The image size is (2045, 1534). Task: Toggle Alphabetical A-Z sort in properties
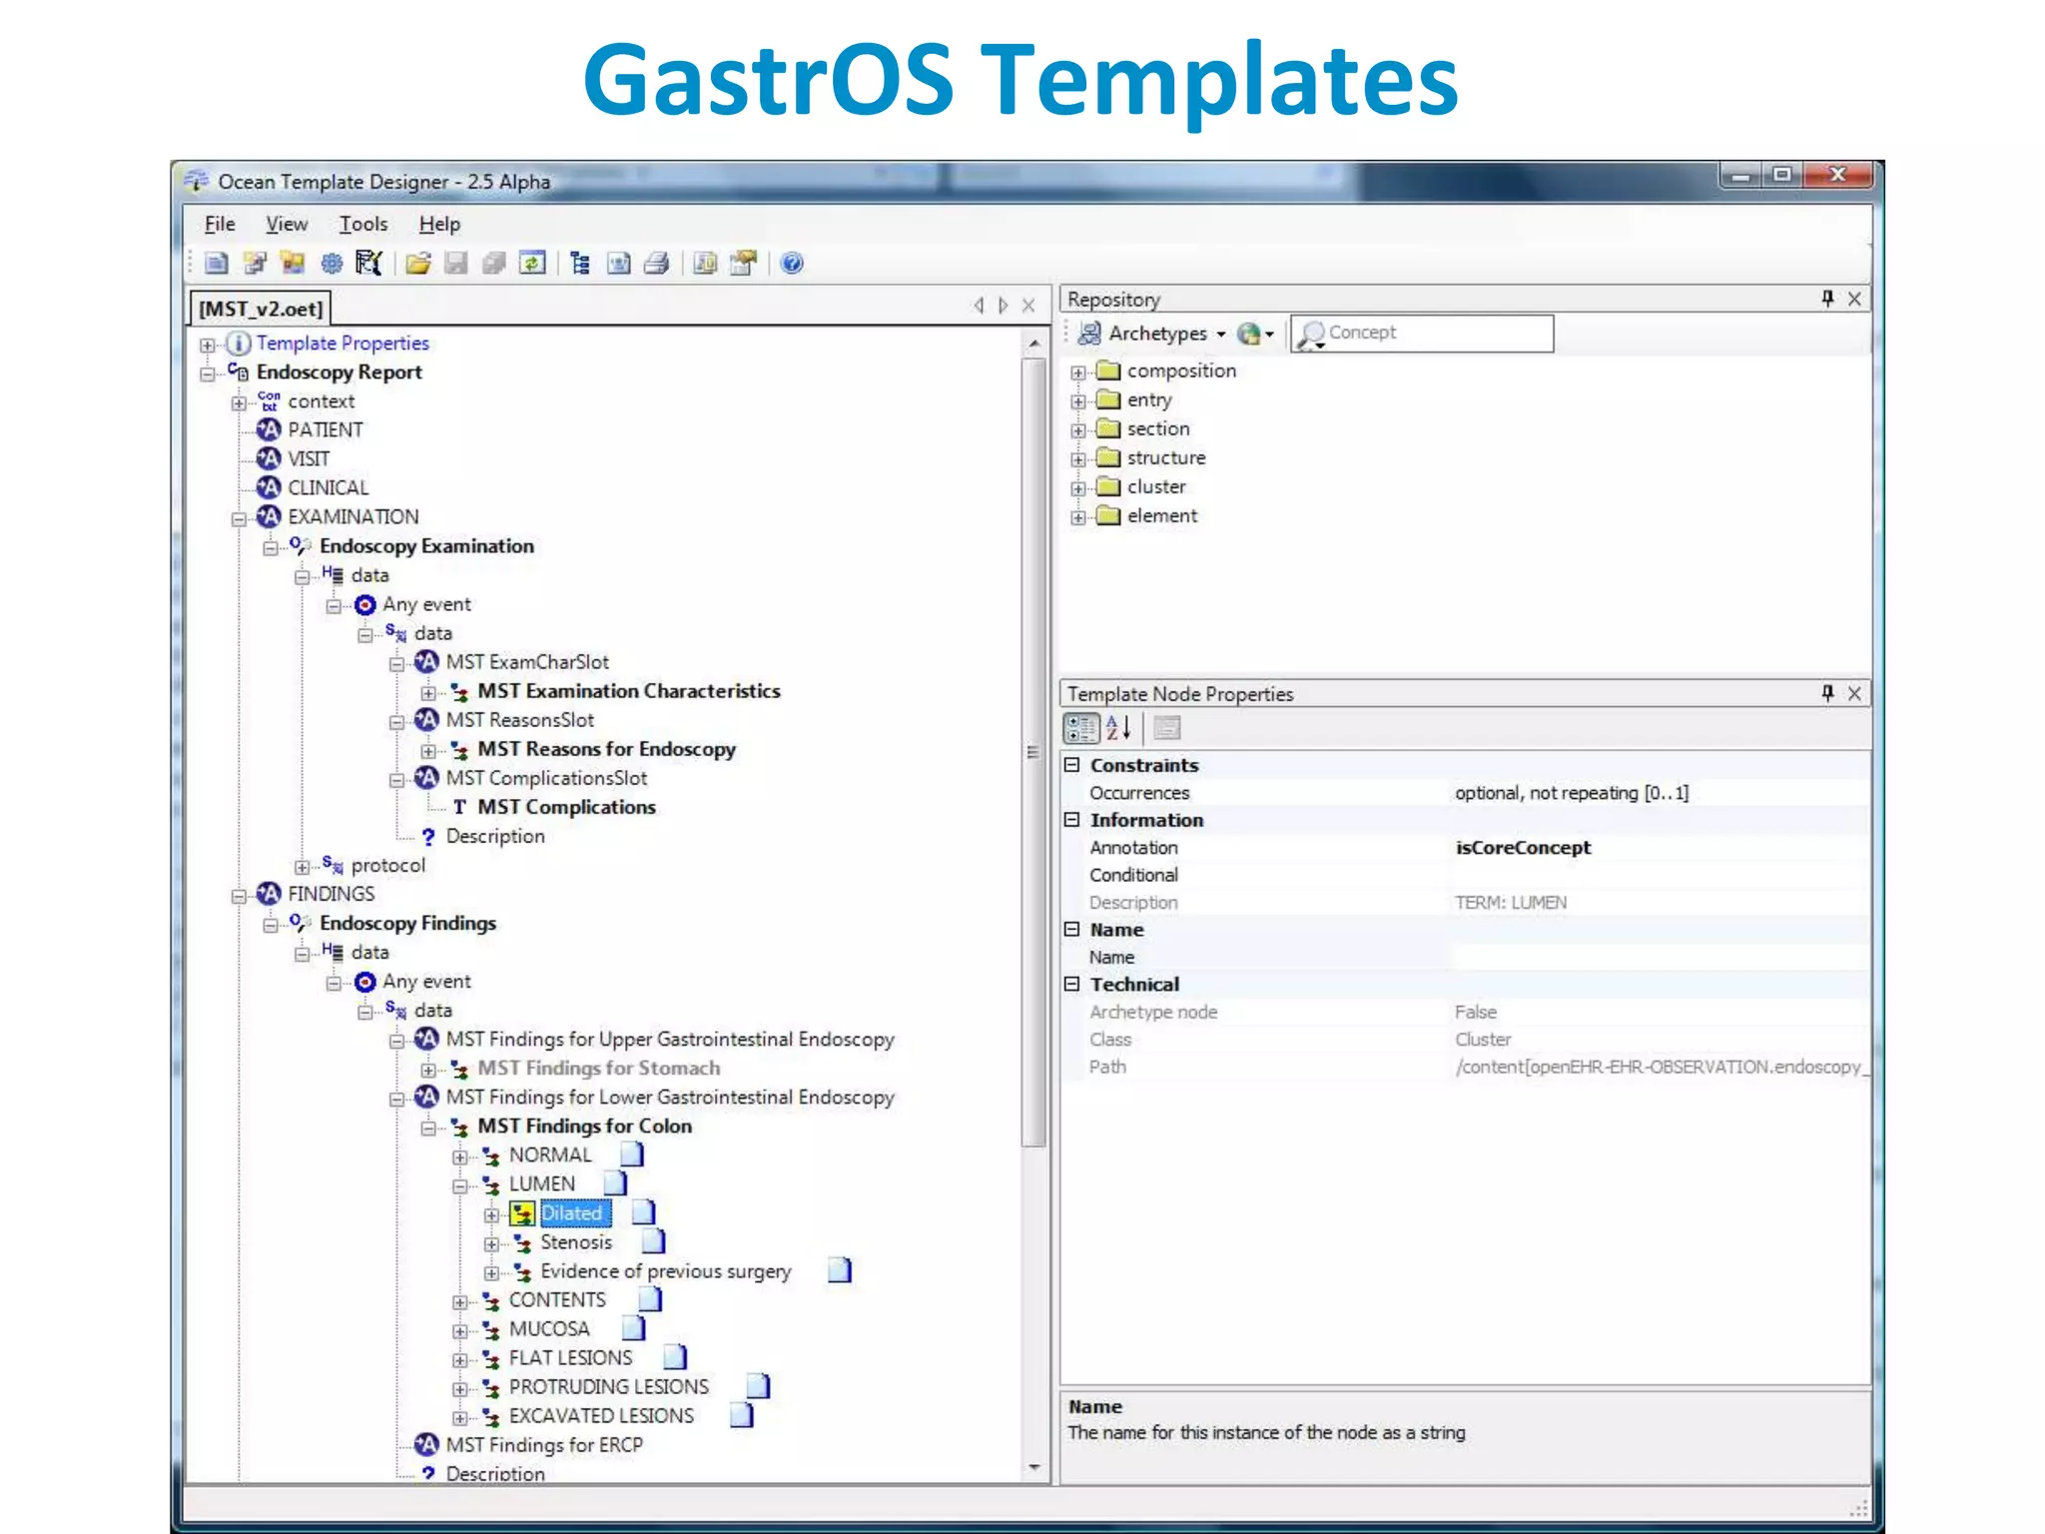(x=1118, y=728)
